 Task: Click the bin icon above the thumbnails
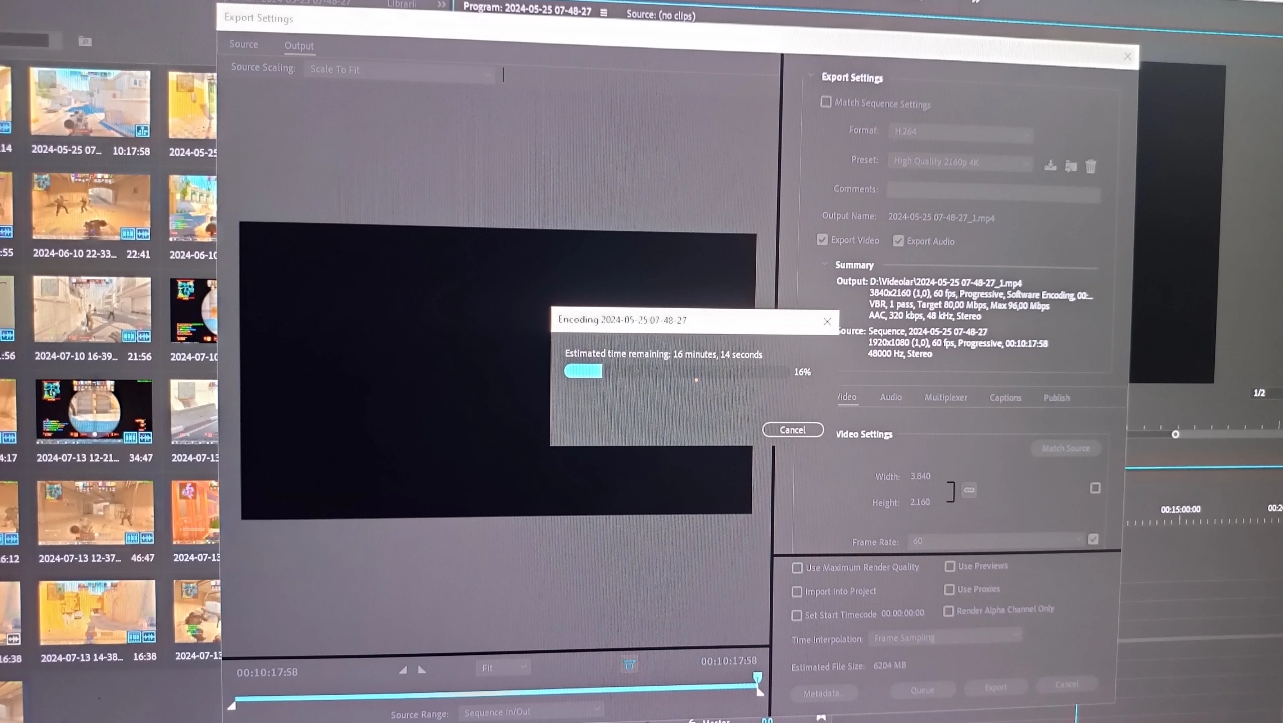[85, 41]
